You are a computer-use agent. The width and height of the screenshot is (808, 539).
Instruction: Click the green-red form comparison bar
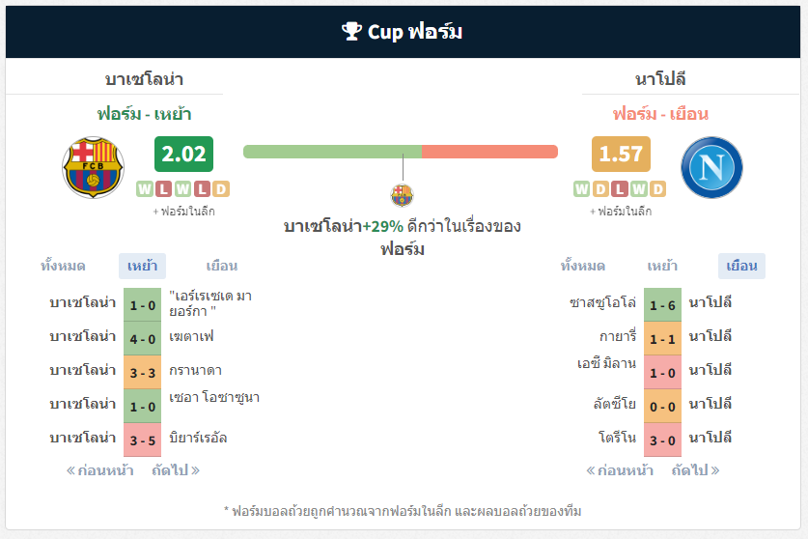tap(401, 152)
